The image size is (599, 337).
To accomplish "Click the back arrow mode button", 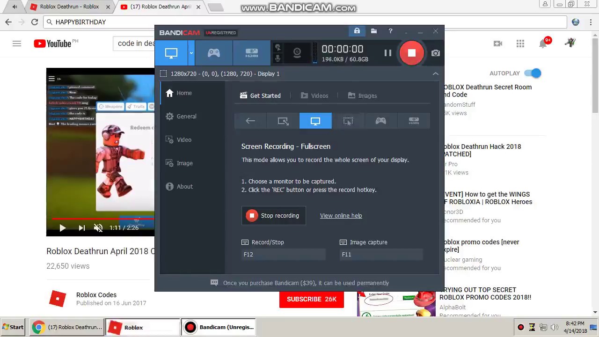I will 250,121.
